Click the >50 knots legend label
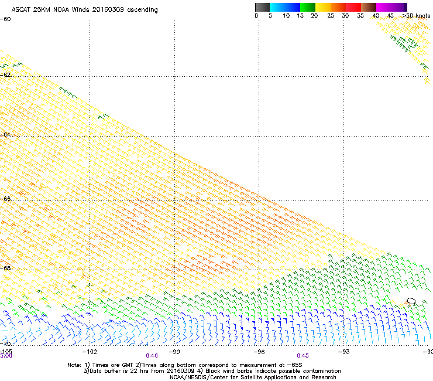433x381 pixels. 416,16
